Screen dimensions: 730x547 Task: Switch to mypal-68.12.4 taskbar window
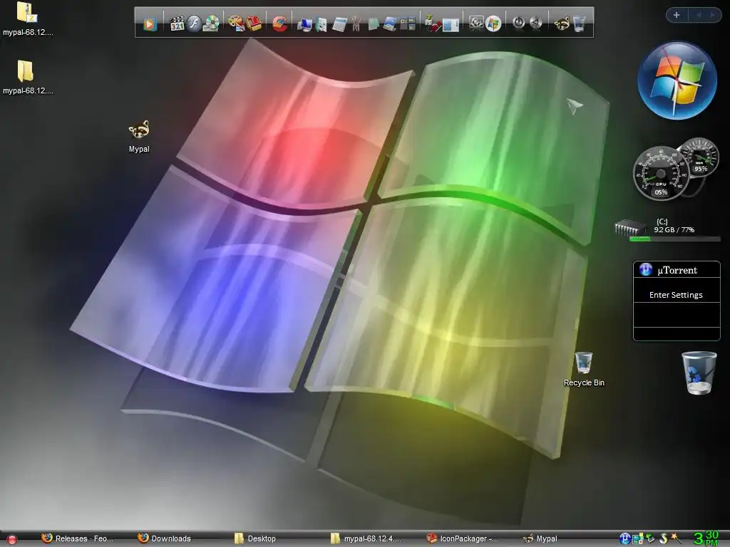pos(366,538)
